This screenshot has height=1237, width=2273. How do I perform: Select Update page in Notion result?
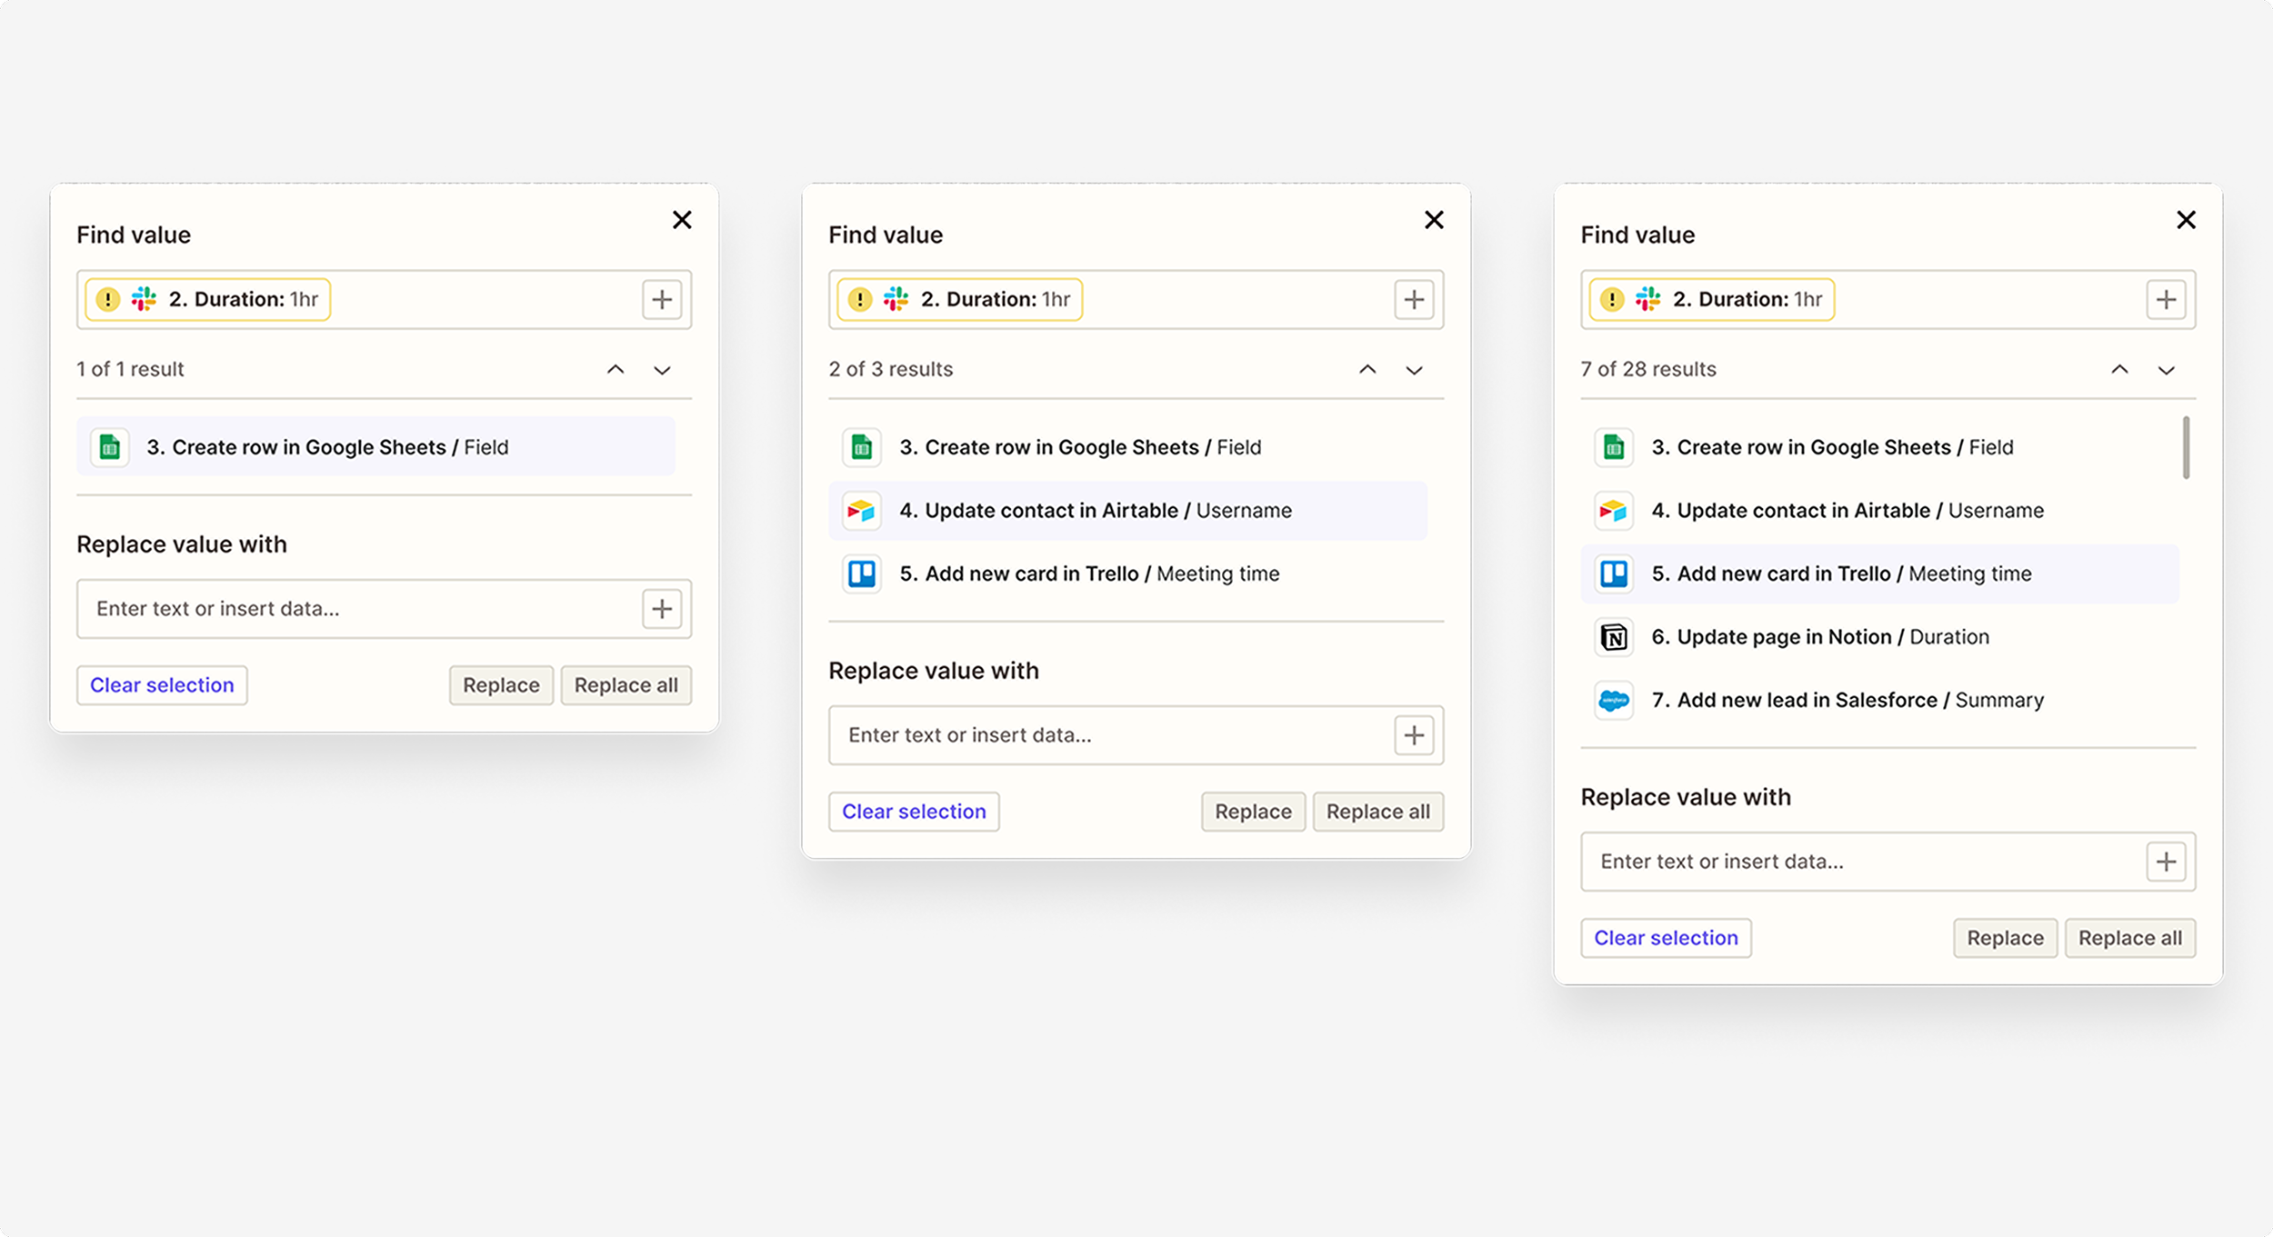(1818, 637)
